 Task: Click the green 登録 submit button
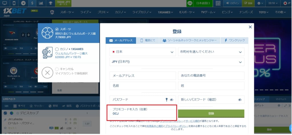tap(211, 113)
